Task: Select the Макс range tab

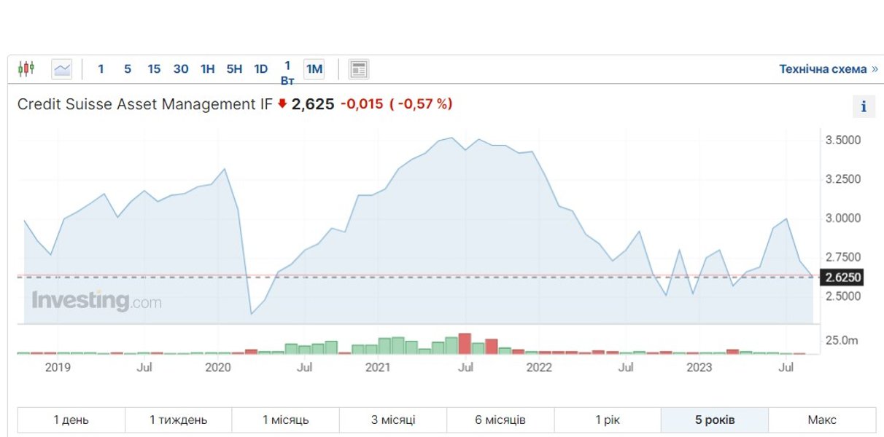Action: pyautogui.click(x=822, y=420)
